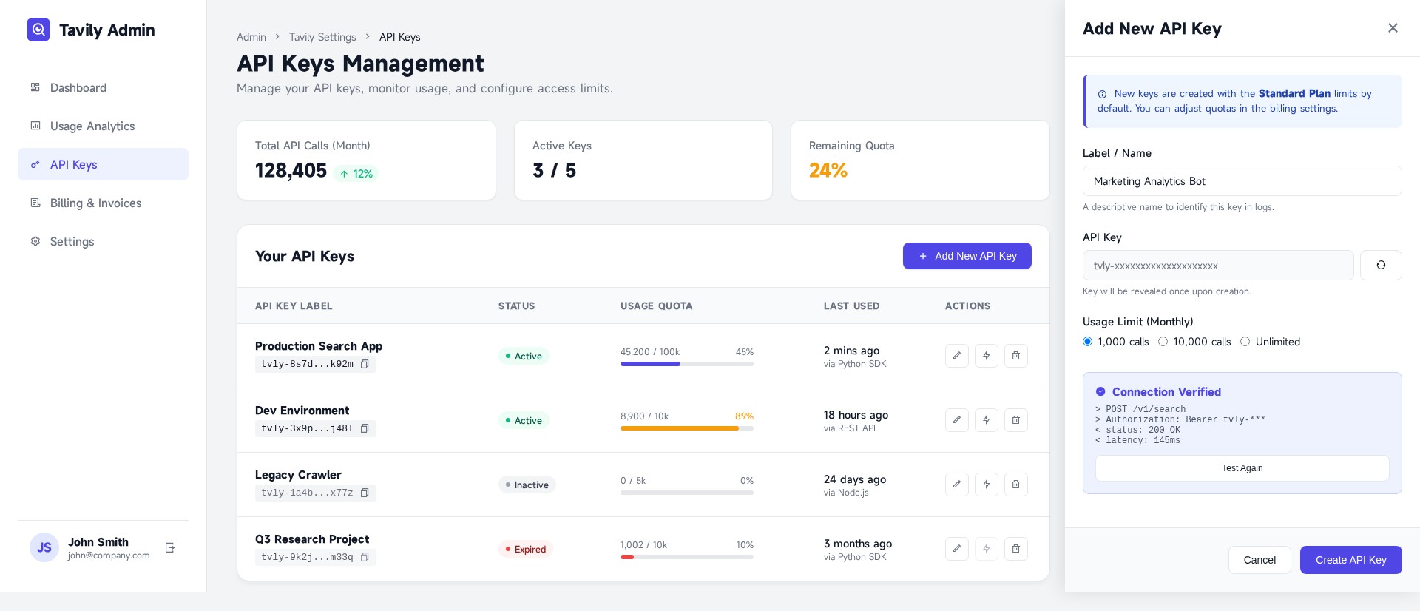The height and width of the screenshot is (611, 1420).
Task: Click Tavily Settings breadcrumb link
Action: click(322, 37)
